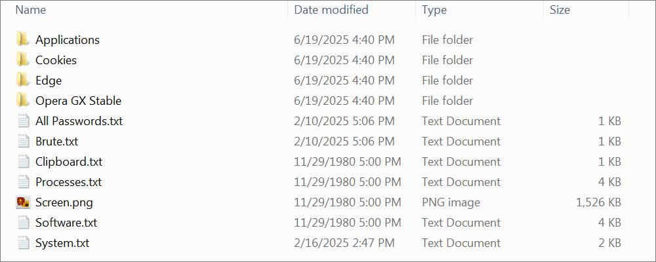Image resolution: width=656 pixels, height=262 pixels.
Task: Select the Software.txt file name
Action: pyautogui.click(x=66, y=223)
